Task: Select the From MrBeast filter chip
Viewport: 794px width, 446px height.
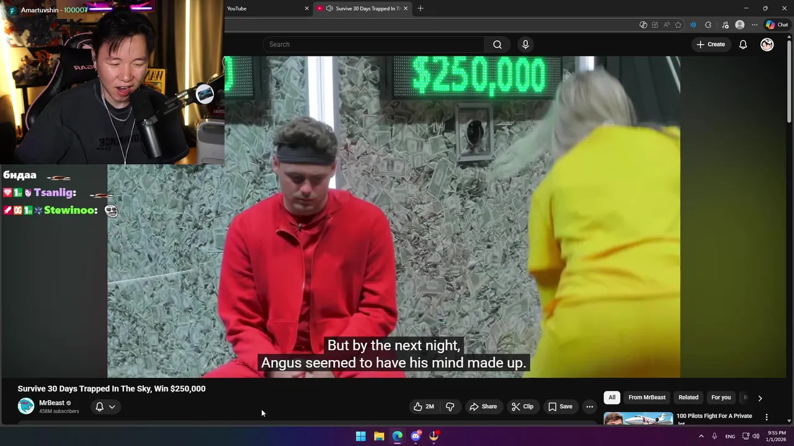Action: (647, 397)
